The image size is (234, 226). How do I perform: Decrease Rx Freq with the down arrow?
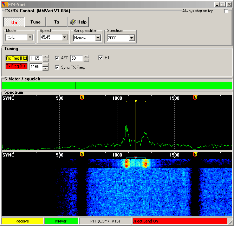click(45, 60)
